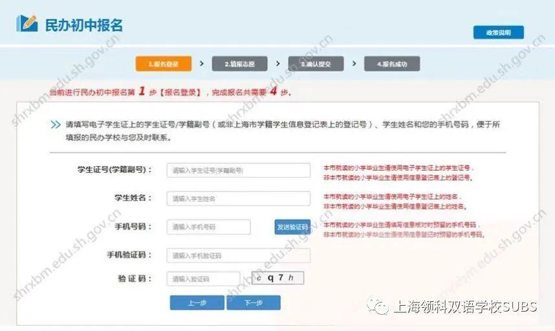
Task: Click the double-chevron icon before instructions
Action: [56, 125]
